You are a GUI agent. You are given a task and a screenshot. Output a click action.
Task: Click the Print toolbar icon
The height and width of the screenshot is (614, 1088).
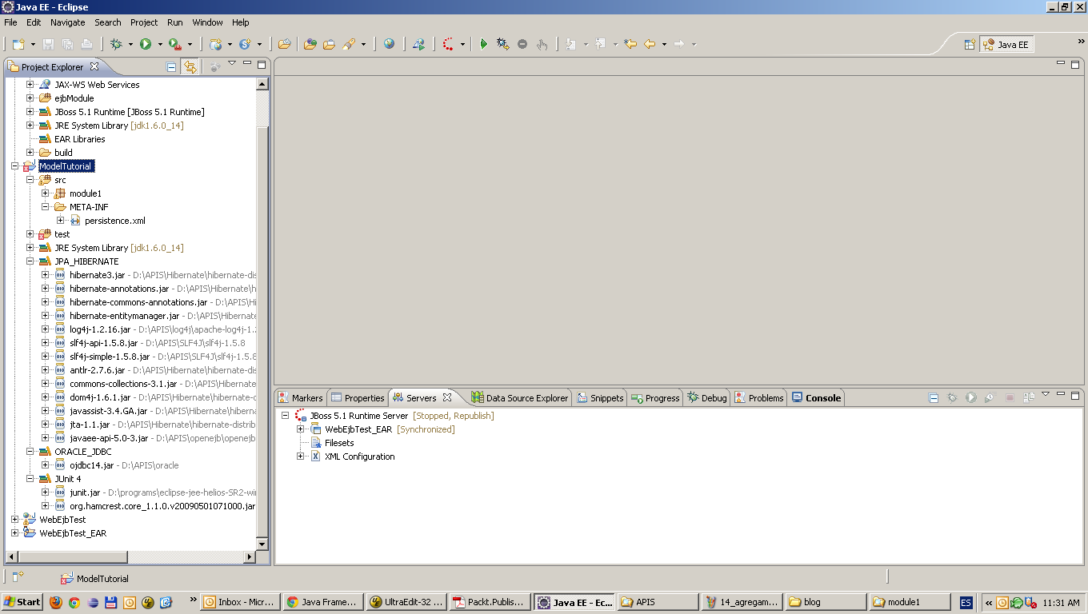tap(87, 44)
